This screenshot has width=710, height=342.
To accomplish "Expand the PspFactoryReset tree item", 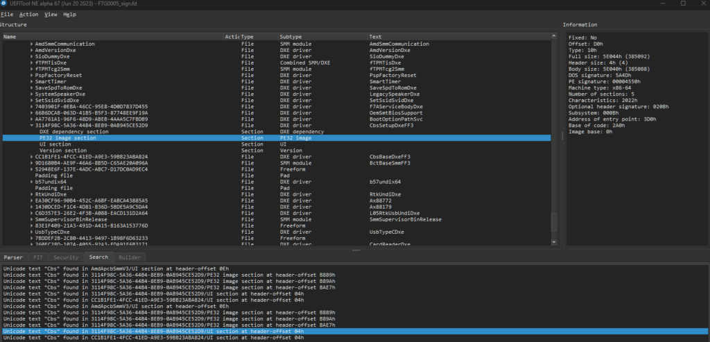I will tap(32, 75).
